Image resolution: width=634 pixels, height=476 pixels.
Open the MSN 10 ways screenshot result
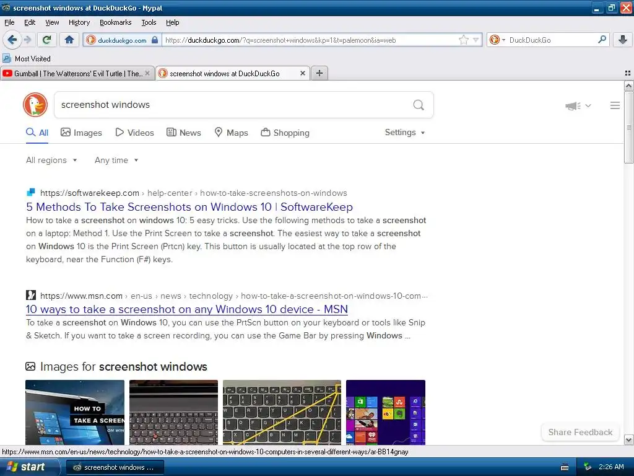(x=187, y=309)
